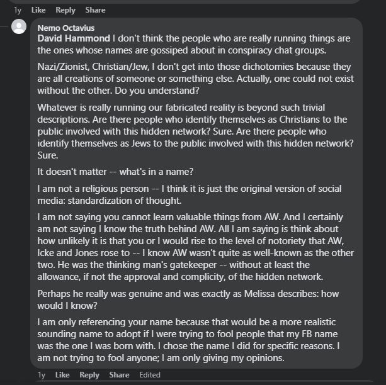Click the reply thread connector line beside the avatar
Screen dimensions: 386x385
pyautogui.click(x=4, y=26)
